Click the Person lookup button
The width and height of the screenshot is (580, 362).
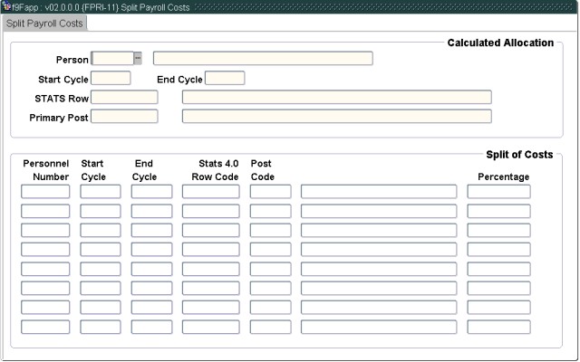[x=138, y=59]
